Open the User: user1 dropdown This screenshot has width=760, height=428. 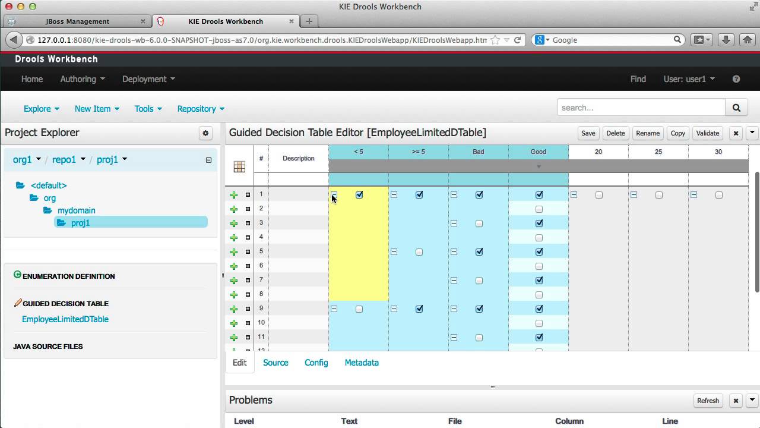[689, 79]
